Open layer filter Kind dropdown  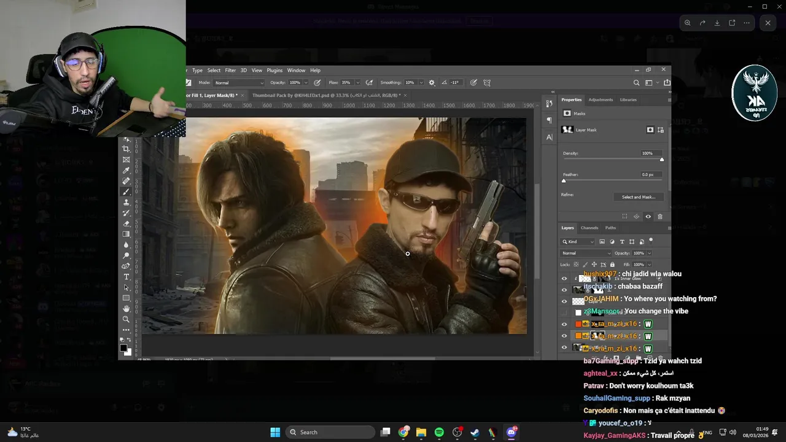(578, 242)
